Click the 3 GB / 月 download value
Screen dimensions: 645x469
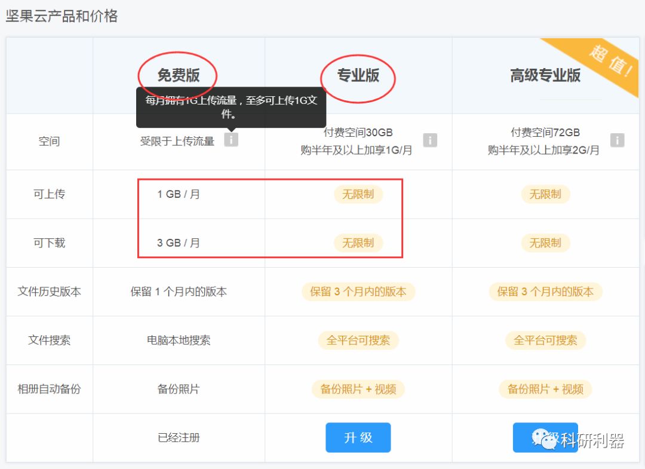point(178,243)
